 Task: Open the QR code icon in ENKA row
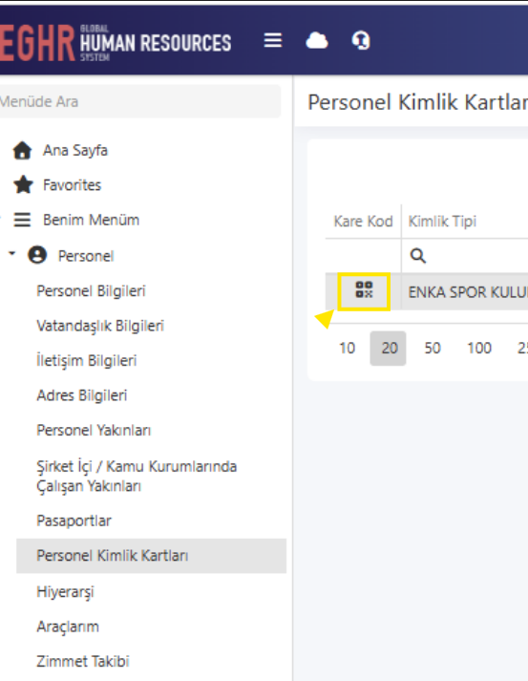(x=364, y=289)
